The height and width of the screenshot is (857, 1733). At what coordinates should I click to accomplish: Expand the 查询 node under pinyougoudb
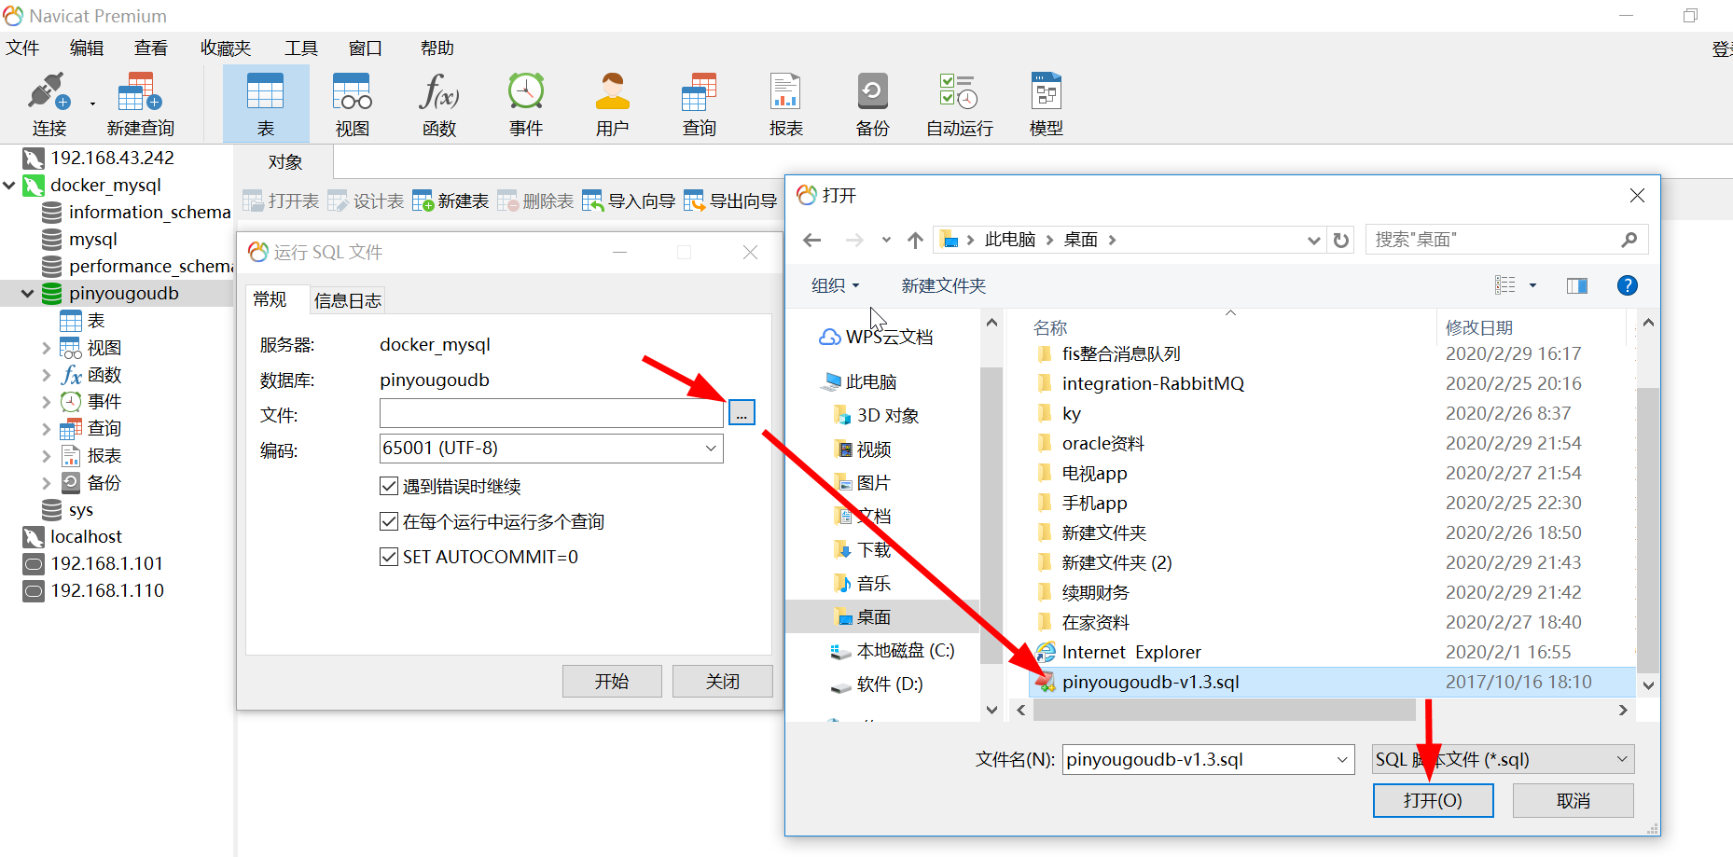pyautogui.click(x=46, y=429)
